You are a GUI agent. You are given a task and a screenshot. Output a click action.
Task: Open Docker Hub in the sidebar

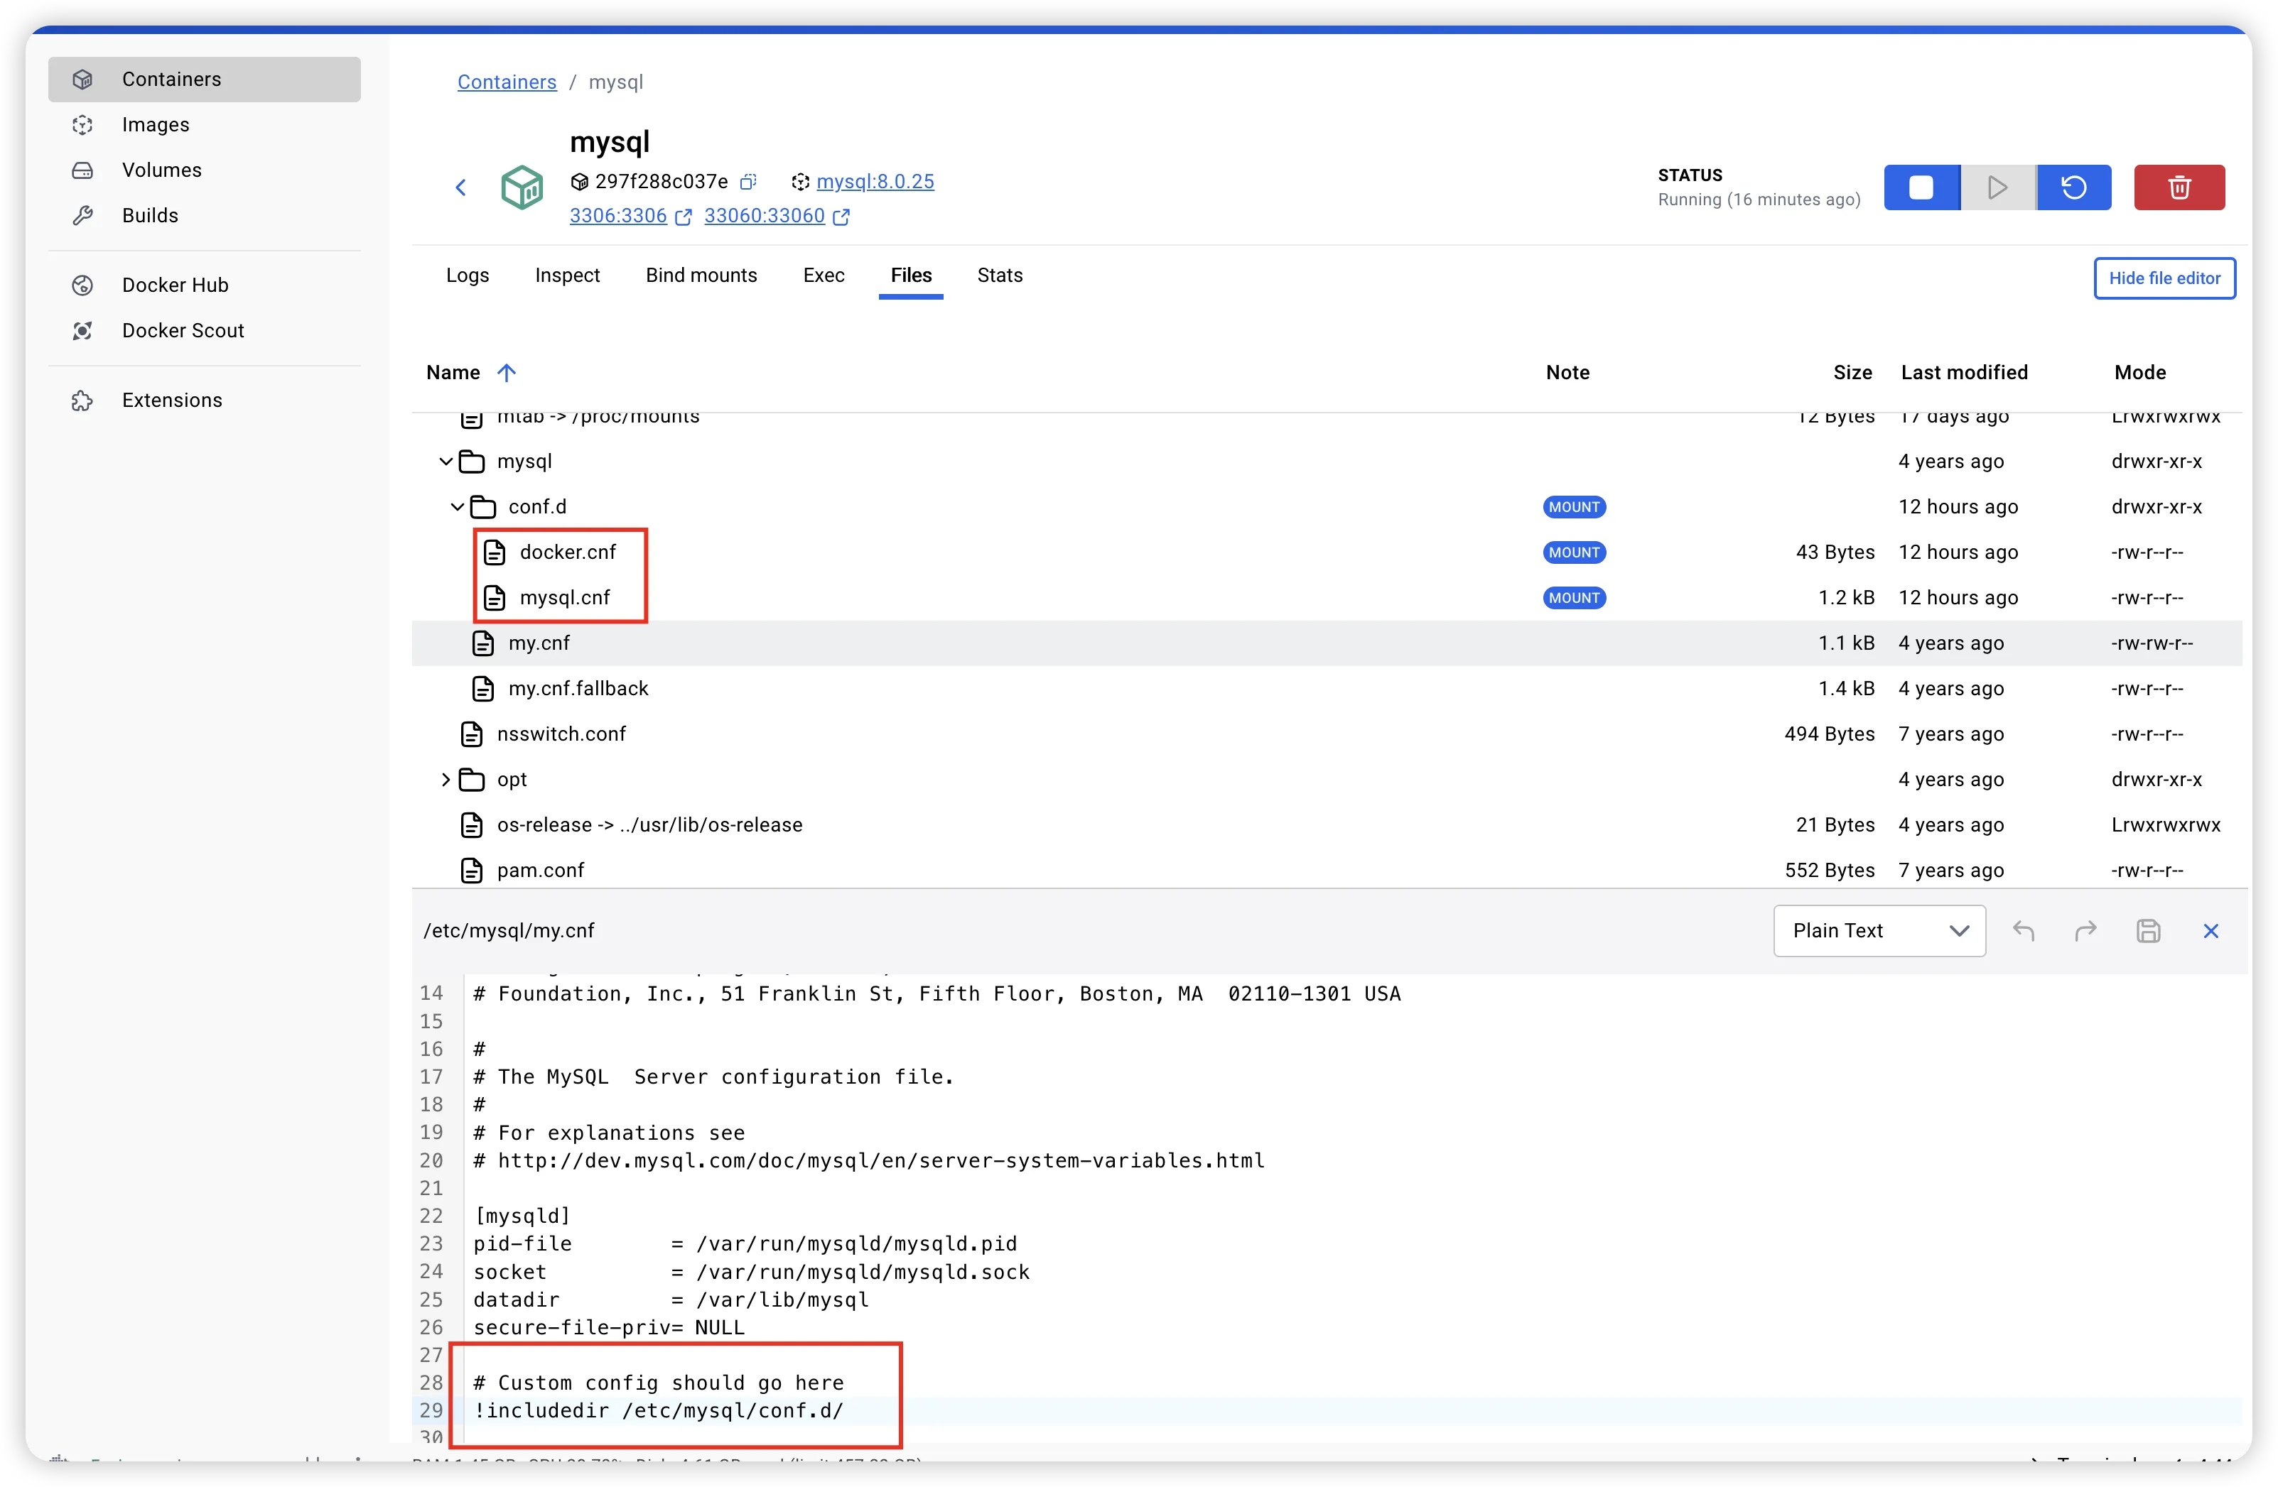coord(204,285)
